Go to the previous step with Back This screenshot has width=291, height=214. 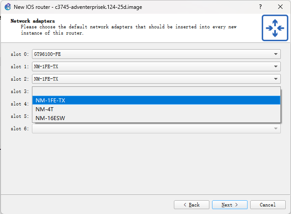[192, 205]
